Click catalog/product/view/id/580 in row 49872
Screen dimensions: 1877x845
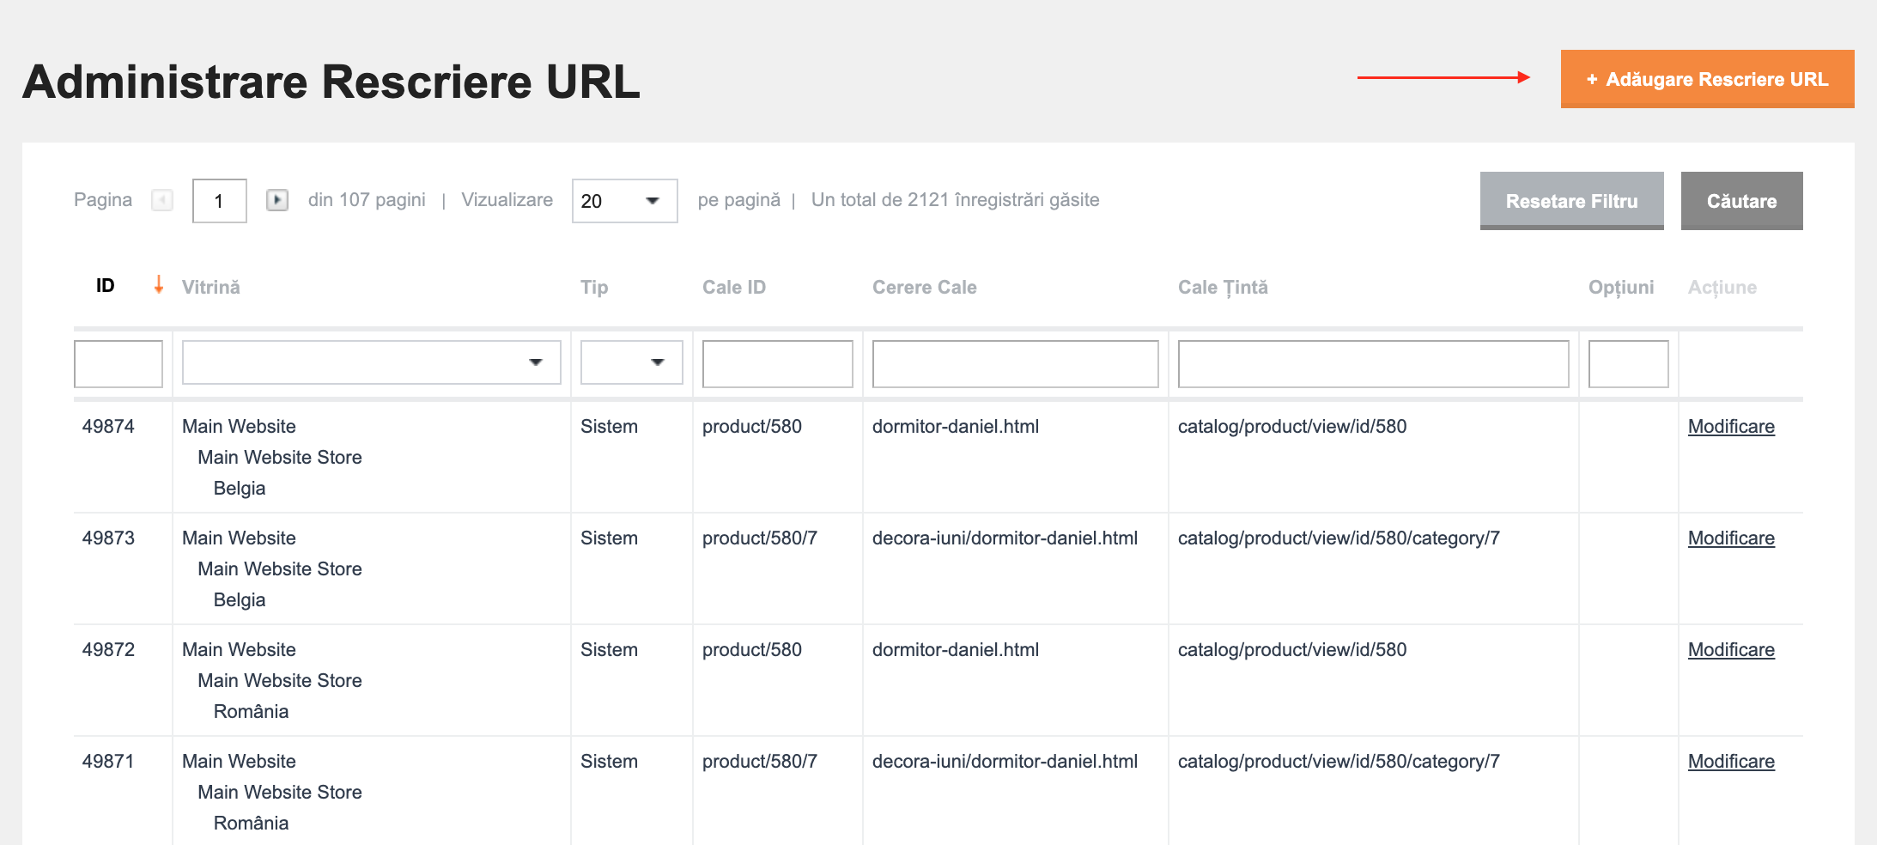[x=1292, y=650]
